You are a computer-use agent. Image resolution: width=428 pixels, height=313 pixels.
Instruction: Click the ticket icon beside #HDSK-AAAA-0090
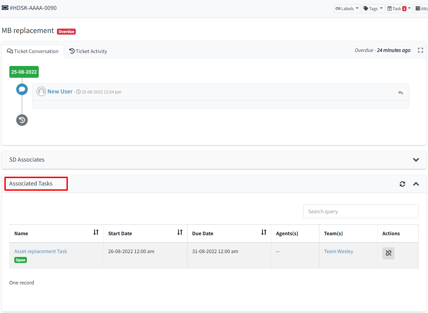(5, 8)
